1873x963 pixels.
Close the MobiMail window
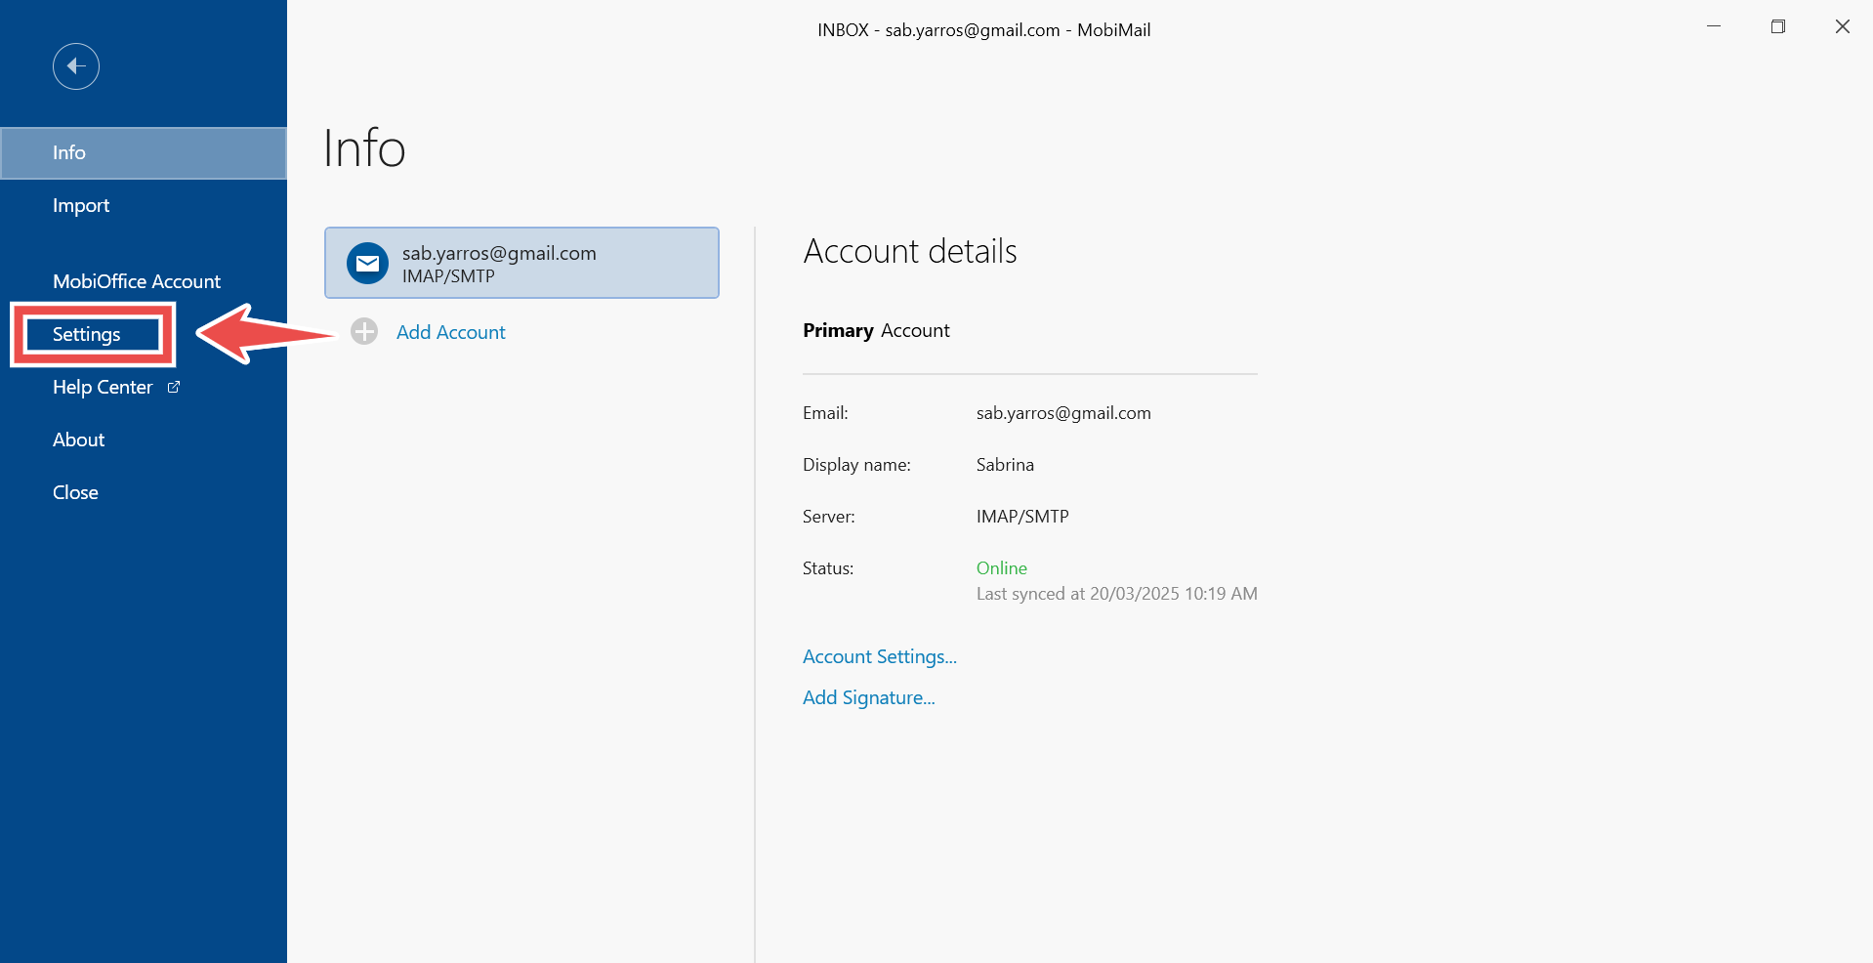point(1843,26)
